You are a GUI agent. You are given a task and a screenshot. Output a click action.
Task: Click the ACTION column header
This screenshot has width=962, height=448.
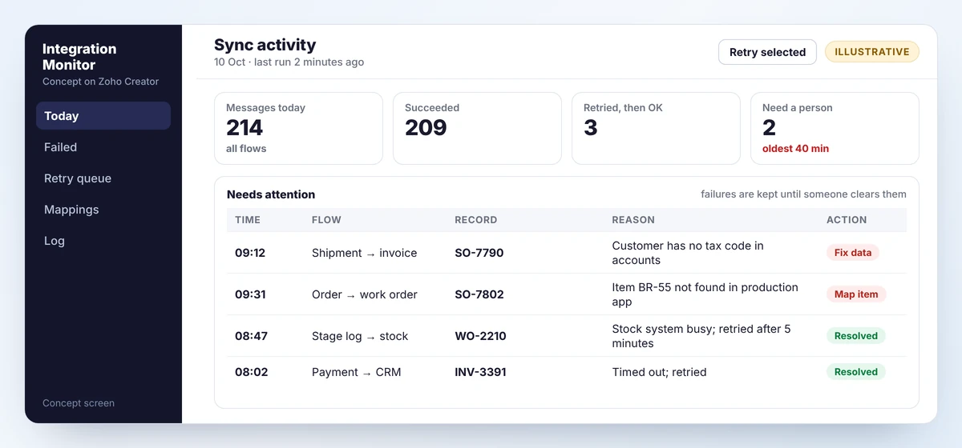[x=847, y=220]
